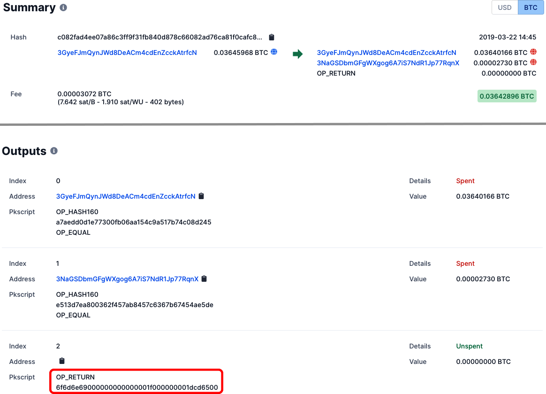Open address link under Outputs index 0
The width and height of the screenshot is (546, 394).
pos(126,196)
